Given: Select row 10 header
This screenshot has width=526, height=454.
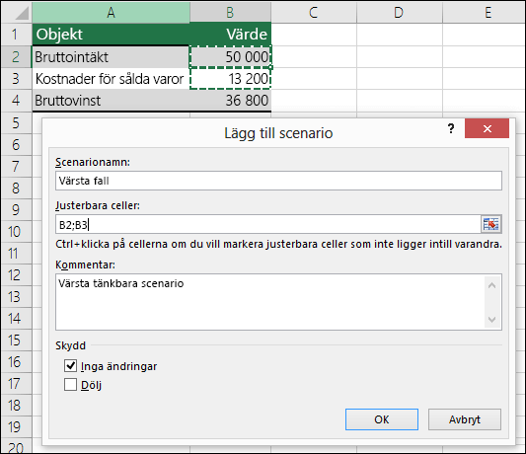Looking at the screenshot, I should pyautogui.click(x=17, y=232).
